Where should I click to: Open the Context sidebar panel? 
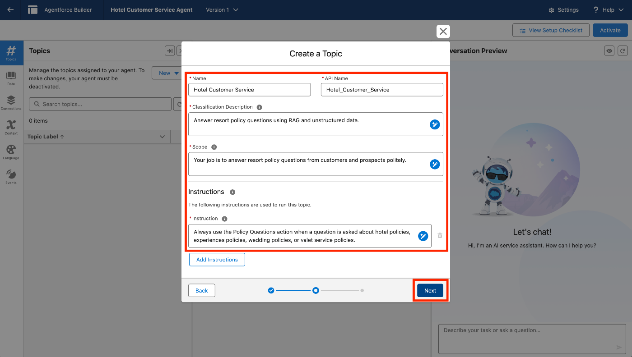pyautogui.click(x=11, y=127)
